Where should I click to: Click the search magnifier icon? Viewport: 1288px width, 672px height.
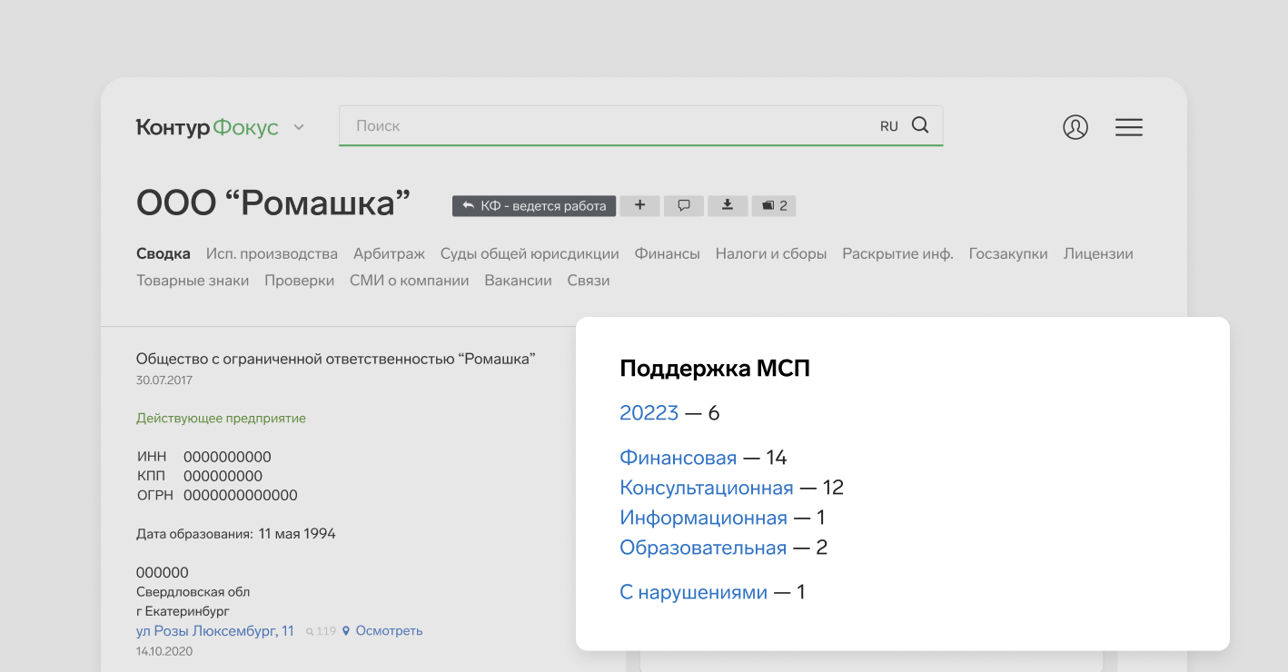pos(920,126)
